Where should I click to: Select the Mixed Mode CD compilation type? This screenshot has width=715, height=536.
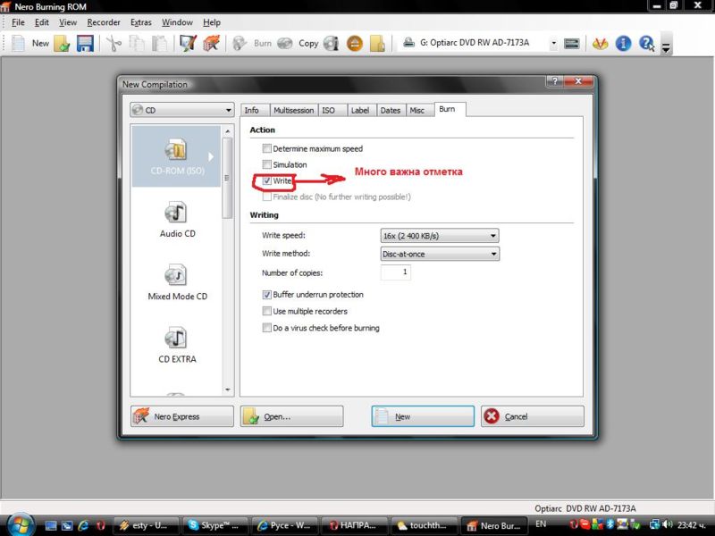[177, 282]
